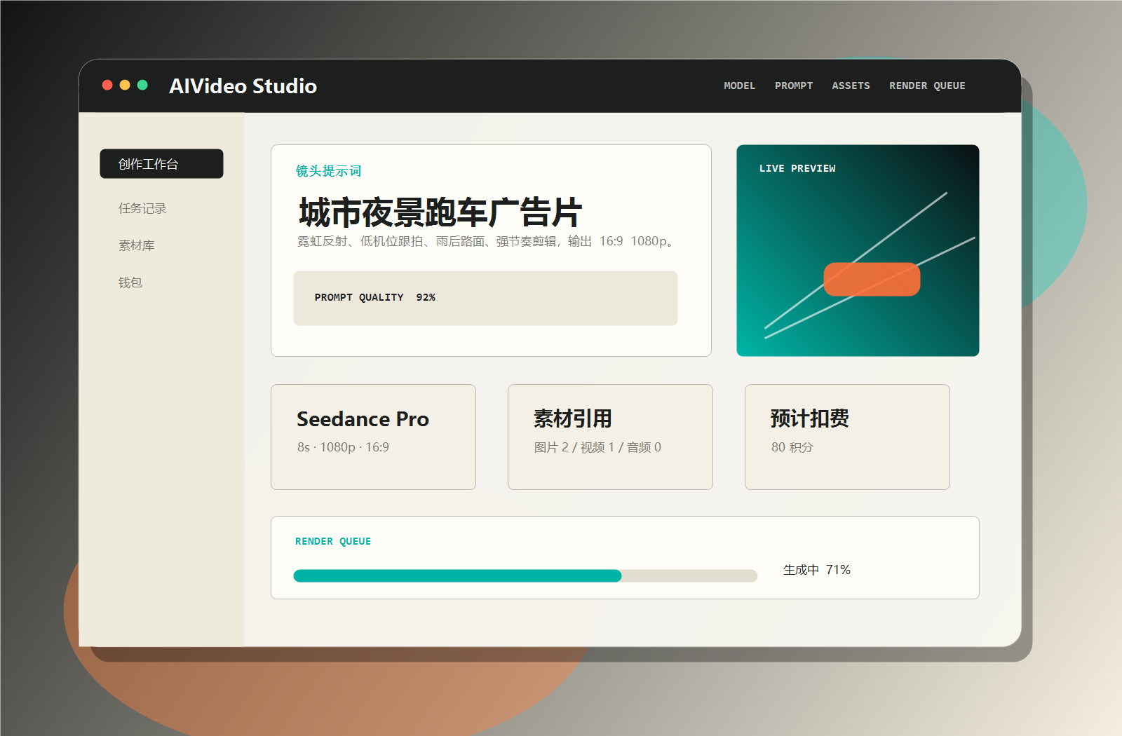This screenshot has width=1122, height=736.
Task: Click the AIVideo Studio app title
Action: [x=243, y=86]
